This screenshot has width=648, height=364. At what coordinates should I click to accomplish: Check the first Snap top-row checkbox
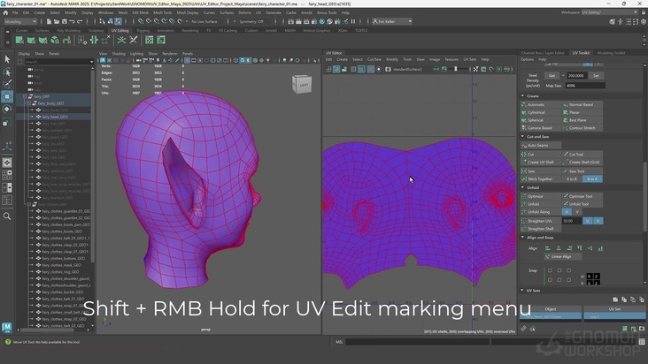coord(550,271)
